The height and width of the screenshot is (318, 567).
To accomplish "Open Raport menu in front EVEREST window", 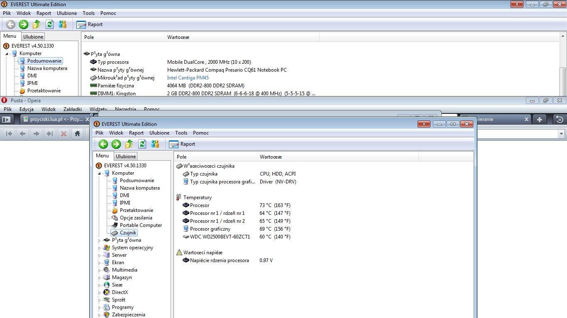I will (136, 133).
